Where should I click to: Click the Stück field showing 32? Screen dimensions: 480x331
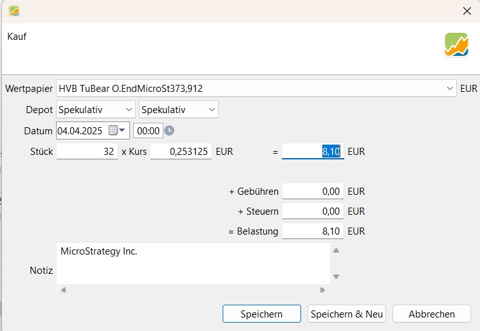tap(87, 152)
